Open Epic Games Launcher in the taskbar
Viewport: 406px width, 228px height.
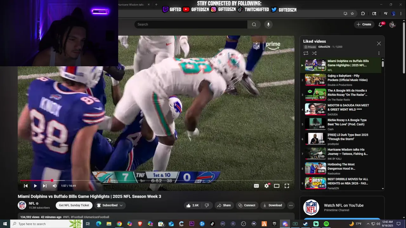[x=274, y=224]
